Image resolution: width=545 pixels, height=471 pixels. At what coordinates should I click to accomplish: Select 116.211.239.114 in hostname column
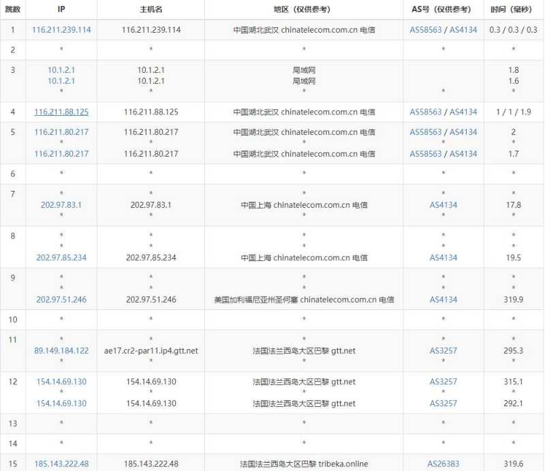(151, 30)
